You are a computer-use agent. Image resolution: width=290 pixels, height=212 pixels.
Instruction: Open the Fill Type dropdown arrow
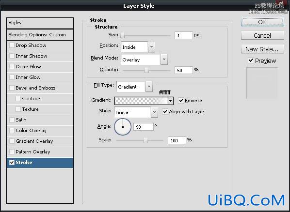tap(149, 87)
